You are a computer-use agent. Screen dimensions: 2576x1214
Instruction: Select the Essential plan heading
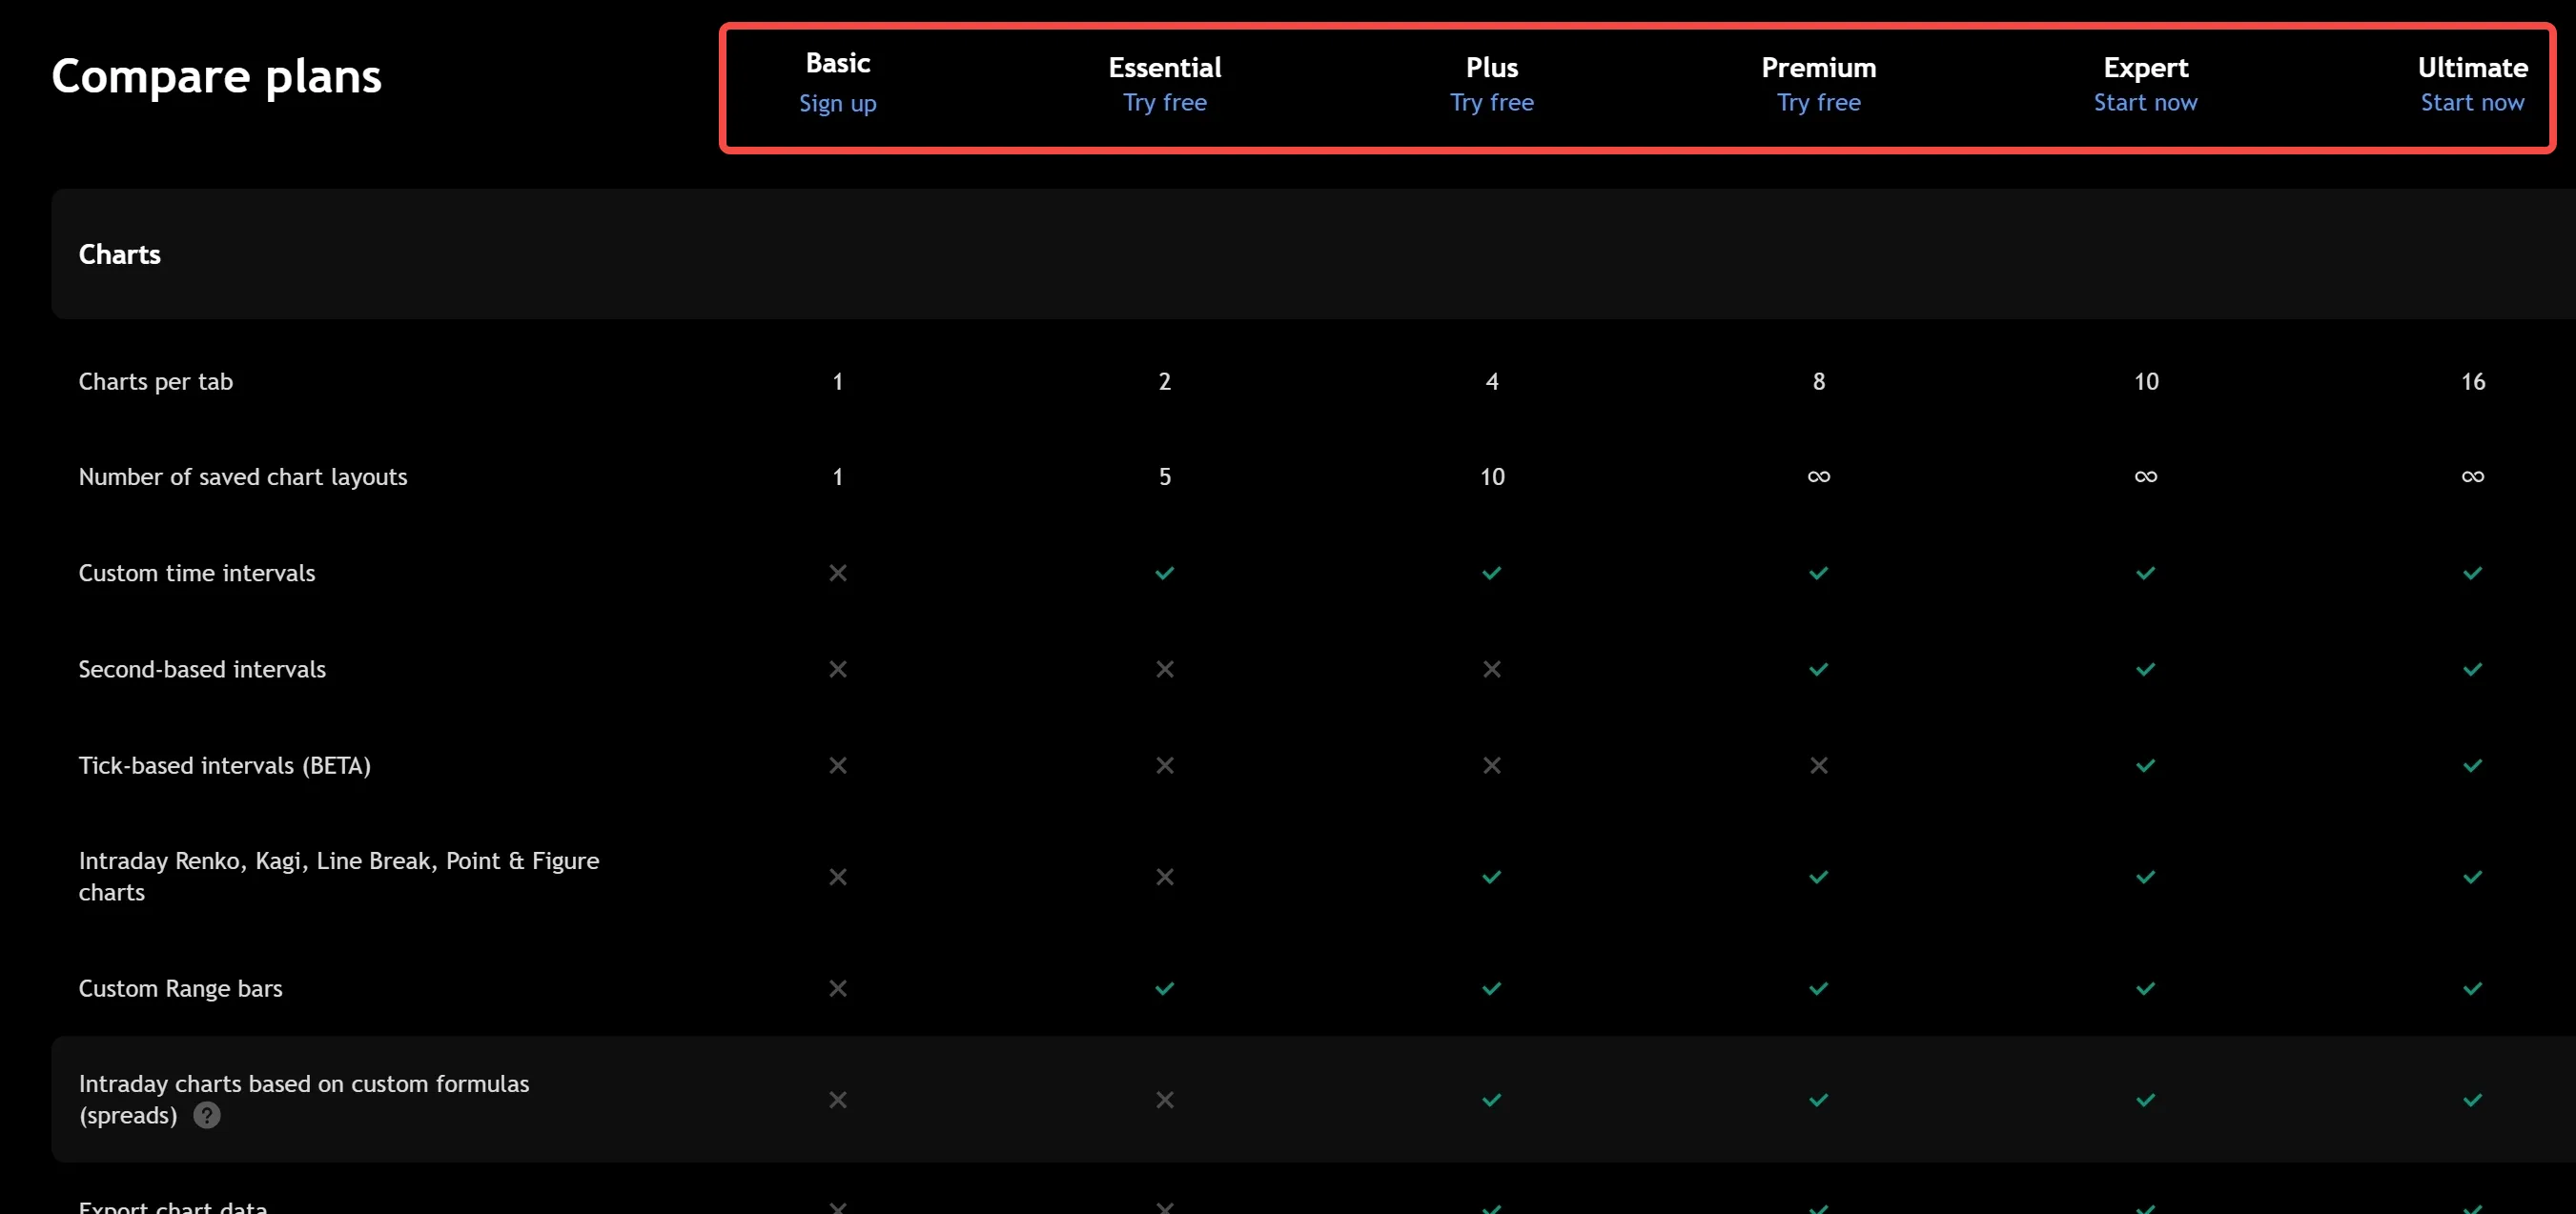tap(1164, 67)
